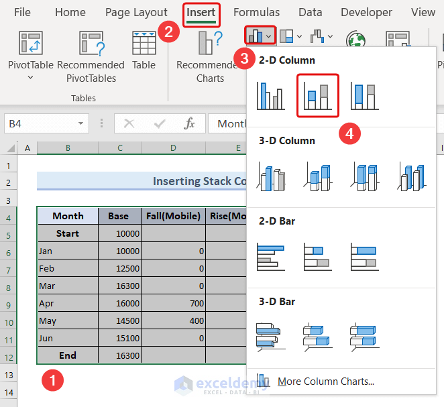Click the cell containing 12500
The image size is (444, 407).
[x=120, y=268]
